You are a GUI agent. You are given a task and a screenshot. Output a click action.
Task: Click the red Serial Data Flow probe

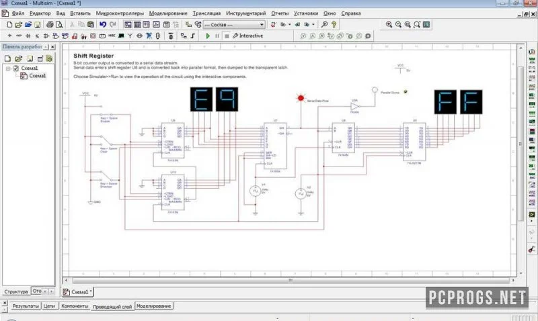(301, 98)
